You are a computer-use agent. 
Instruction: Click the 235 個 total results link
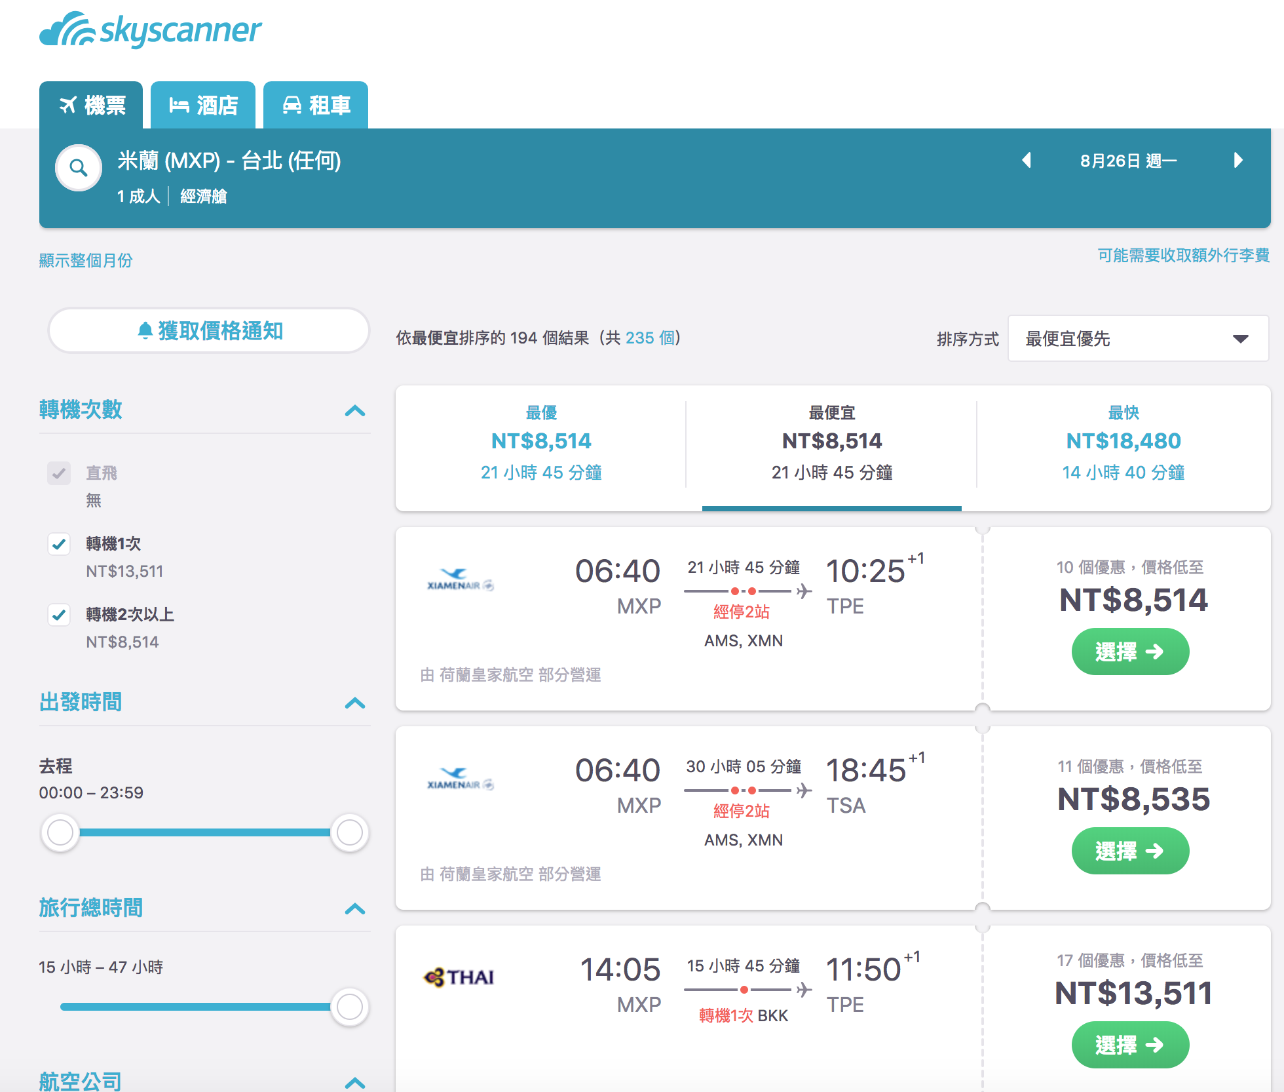coord(650,338)
